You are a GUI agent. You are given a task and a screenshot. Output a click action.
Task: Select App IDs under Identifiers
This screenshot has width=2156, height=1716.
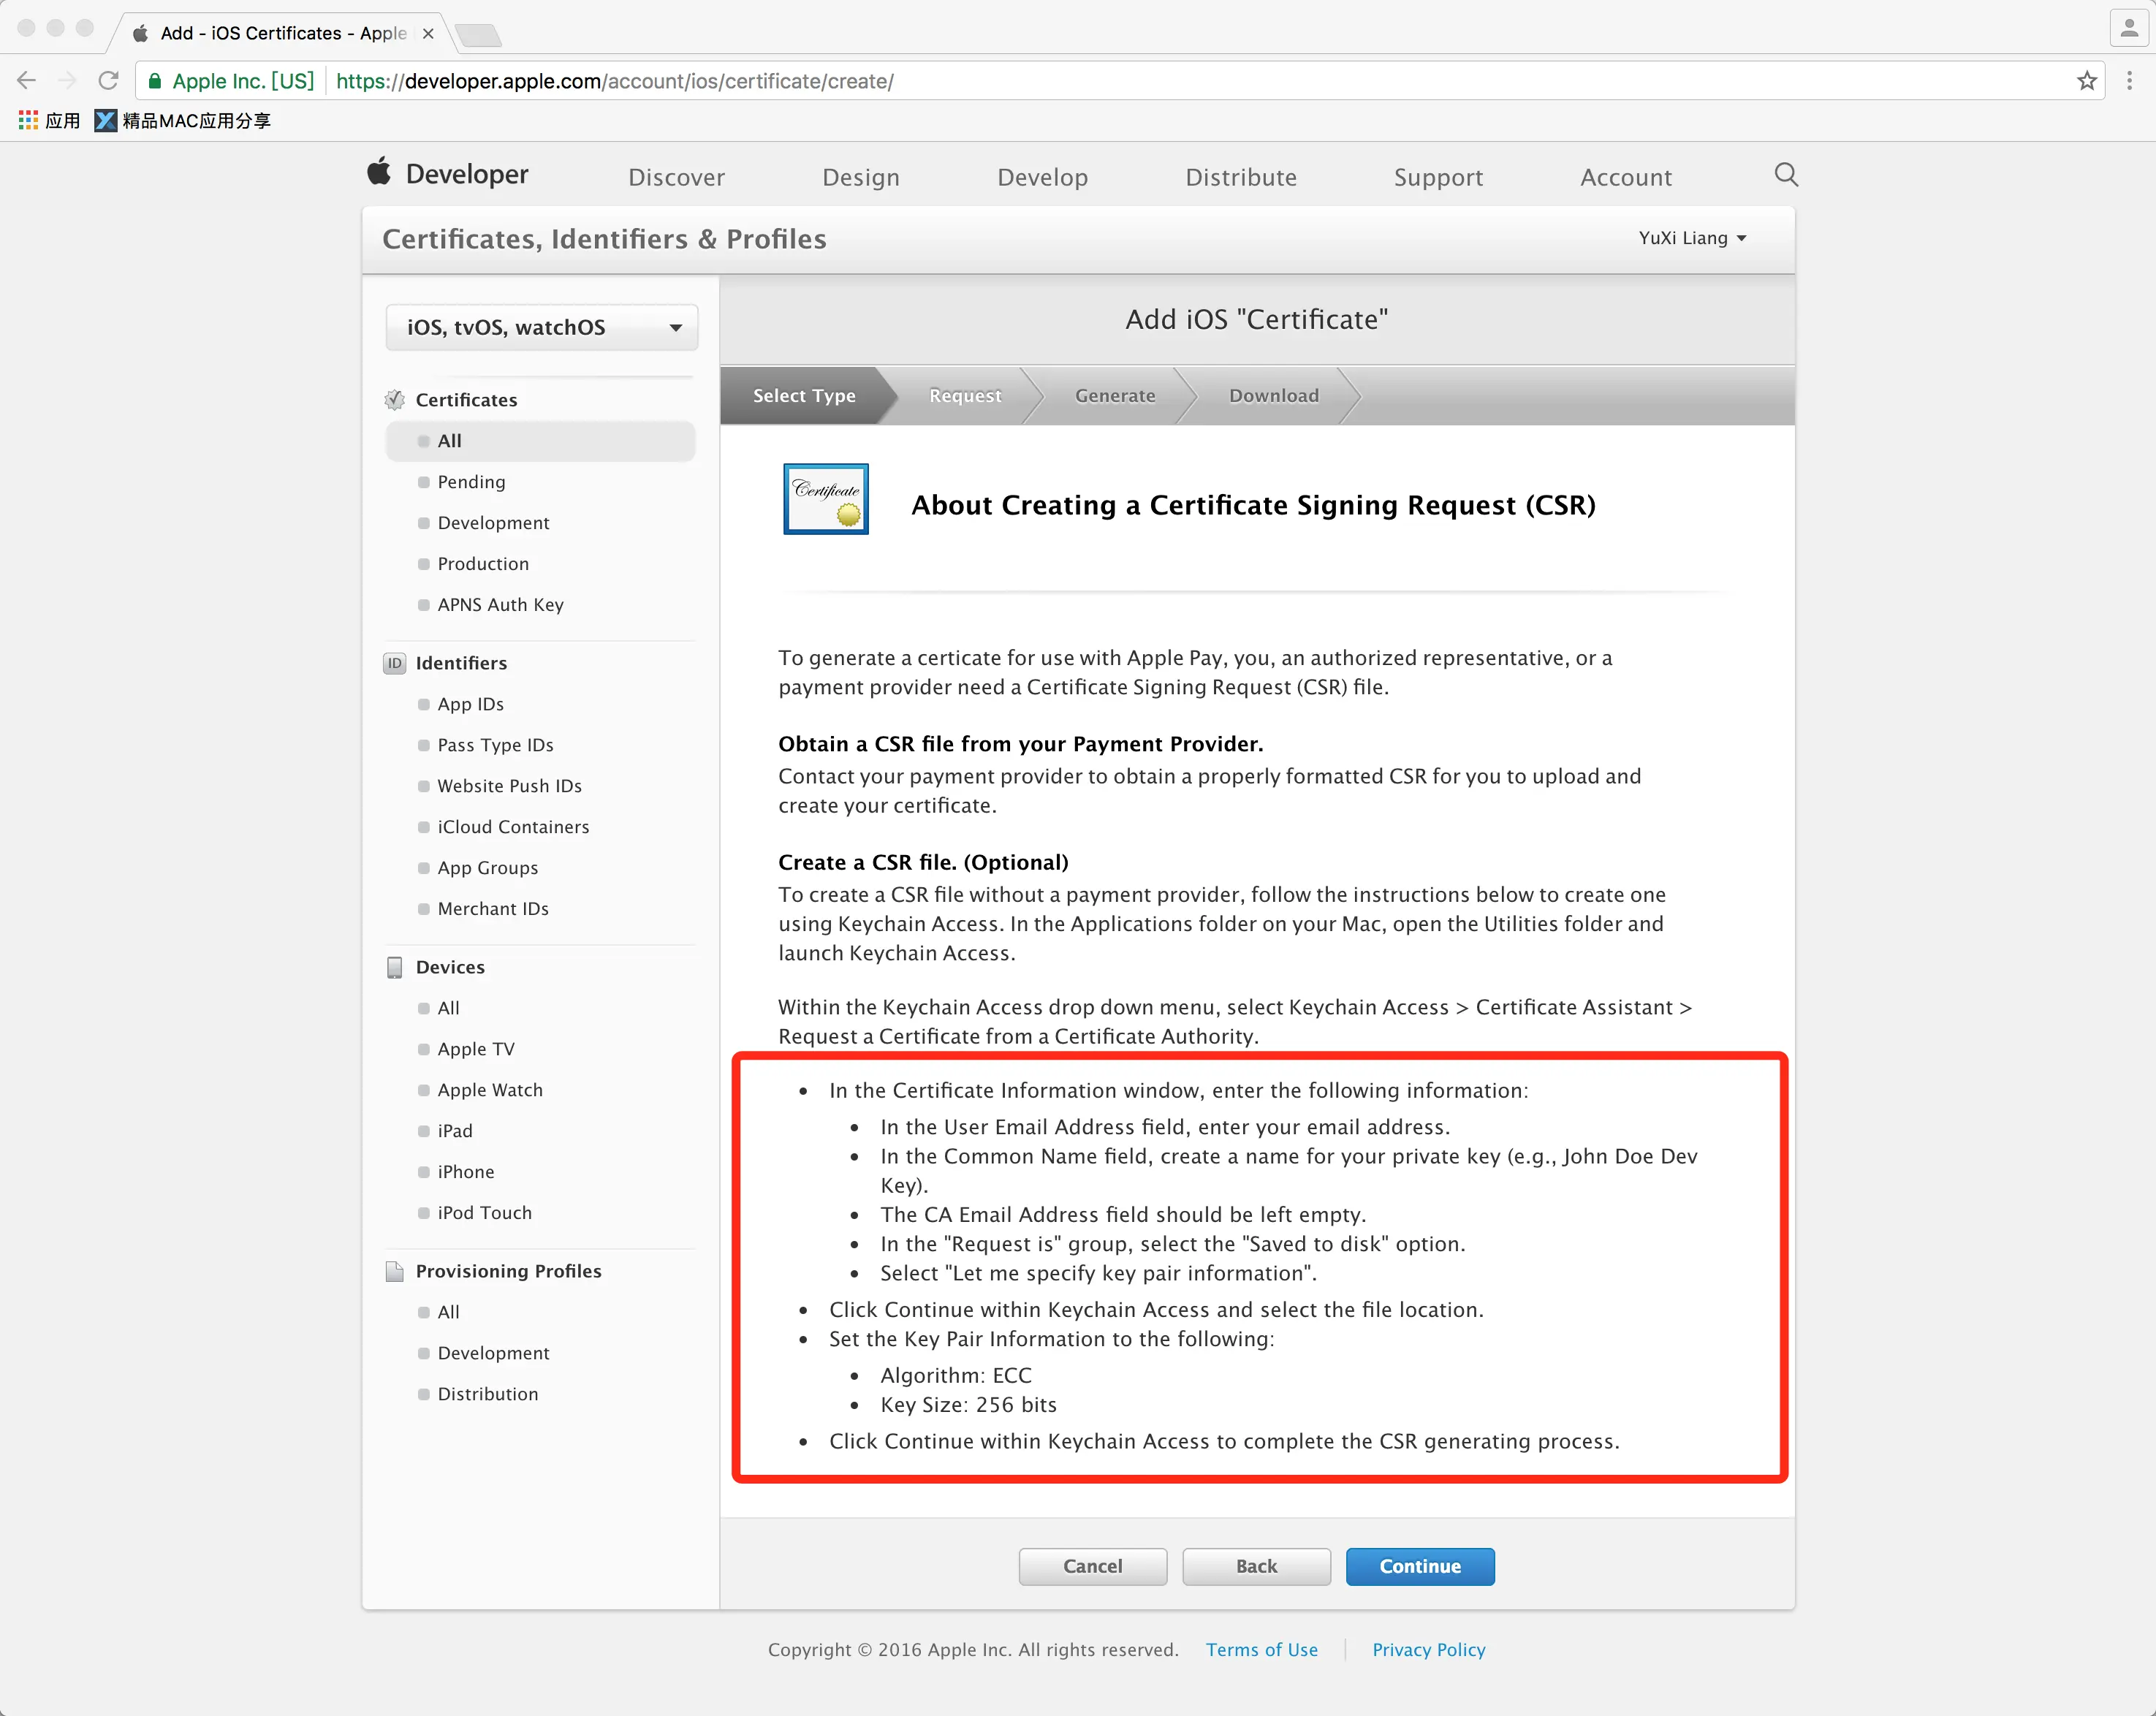coord(470,704)
